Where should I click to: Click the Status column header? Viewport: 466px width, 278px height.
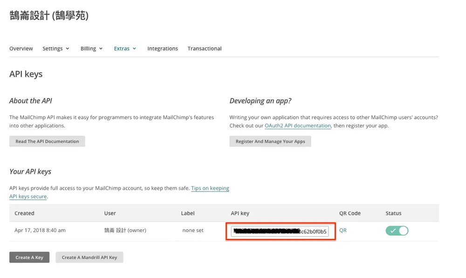click(x=393, y=213)
